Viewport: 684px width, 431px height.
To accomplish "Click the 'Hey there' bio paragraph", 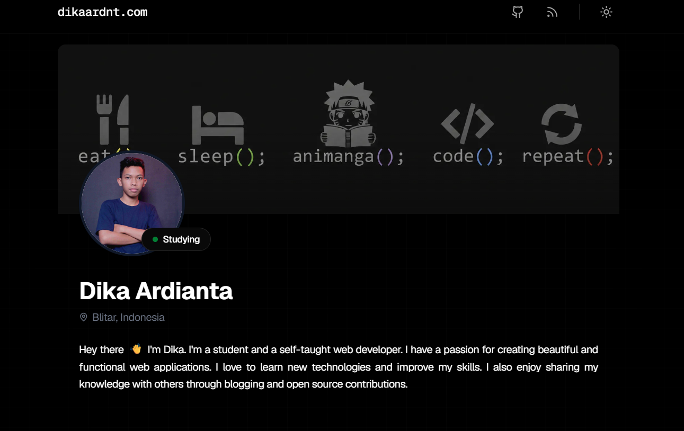I will click(x=339, y=367).
